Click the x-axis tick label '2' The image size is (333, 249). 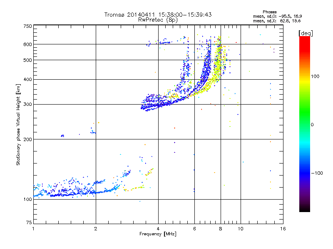[x=96, y=229]
